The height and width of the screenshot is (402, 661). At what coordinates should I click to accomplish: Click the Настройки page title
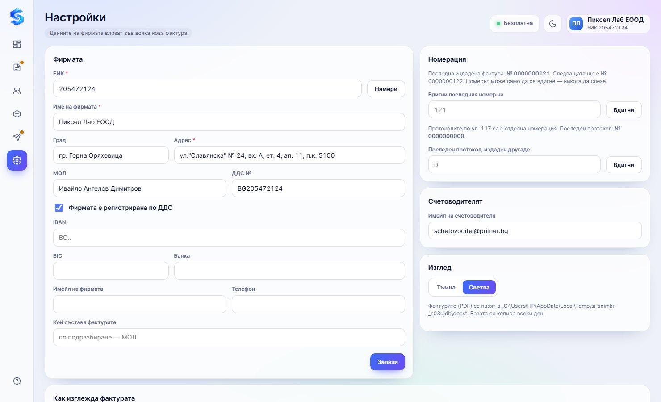(x=75, y=17)
